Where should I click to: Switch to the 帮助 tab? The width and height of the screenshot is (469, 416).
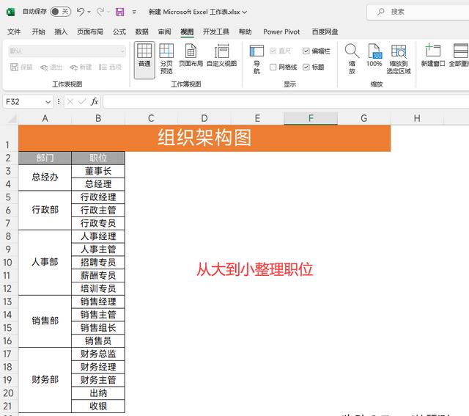point(245,32)
